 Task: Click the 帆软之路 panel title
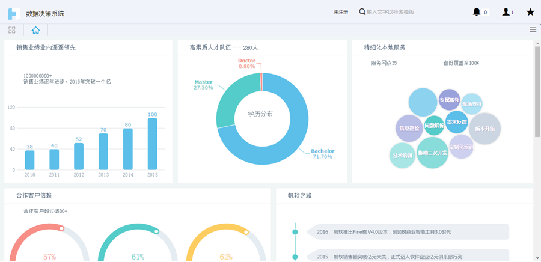tap(300, 196)
